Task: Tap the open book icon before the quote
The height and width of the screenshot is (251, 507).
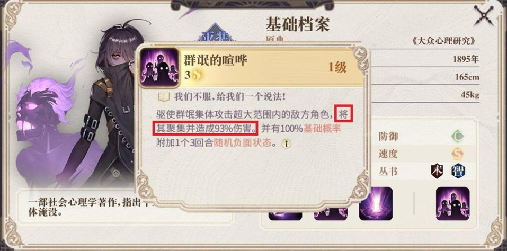Action: click(164, 96)
